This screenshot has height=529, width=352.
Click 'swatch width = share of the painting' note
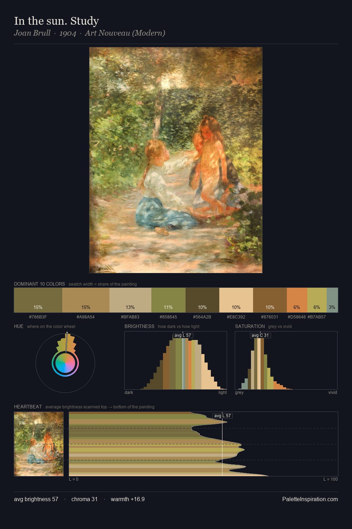click(x=103, y=284)
